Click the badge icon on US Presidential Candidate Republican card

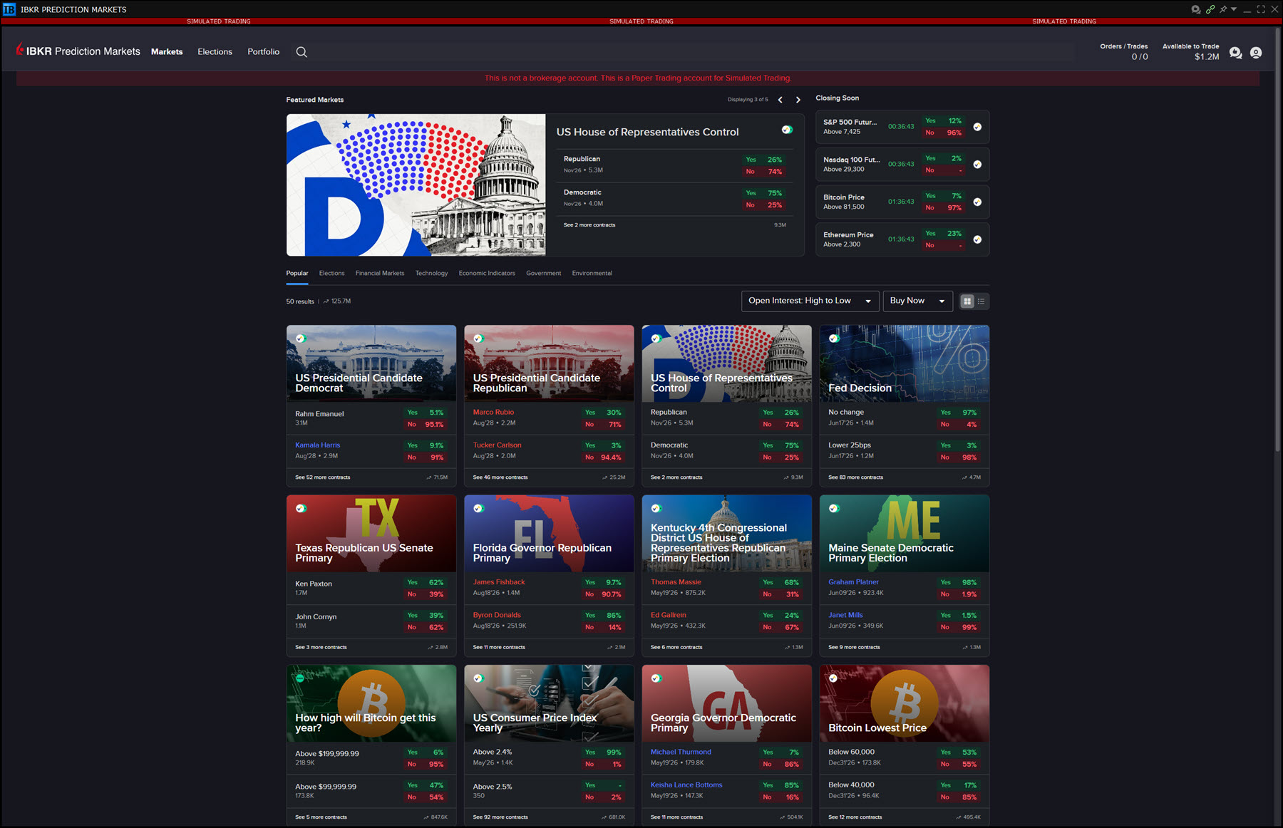478,338
